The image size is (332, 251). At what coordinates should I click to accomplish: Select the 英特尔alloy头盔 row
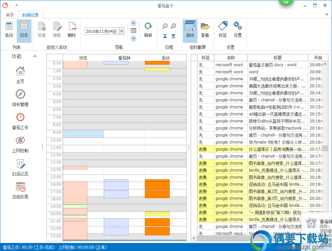(260, 121)
